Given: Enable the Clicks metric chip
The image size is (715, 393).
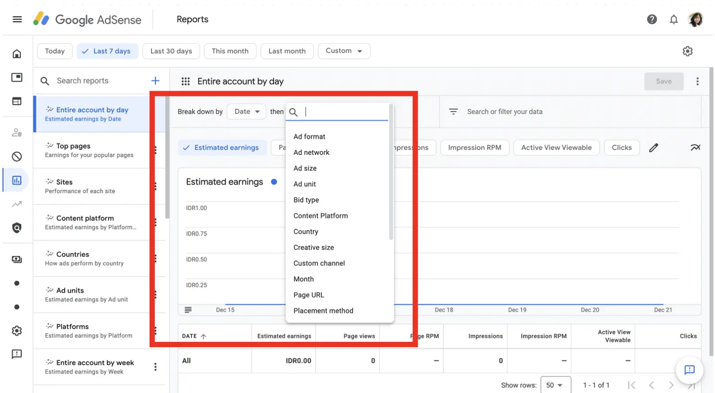Looking at the screenshot, I should click(x=621, y=148).
